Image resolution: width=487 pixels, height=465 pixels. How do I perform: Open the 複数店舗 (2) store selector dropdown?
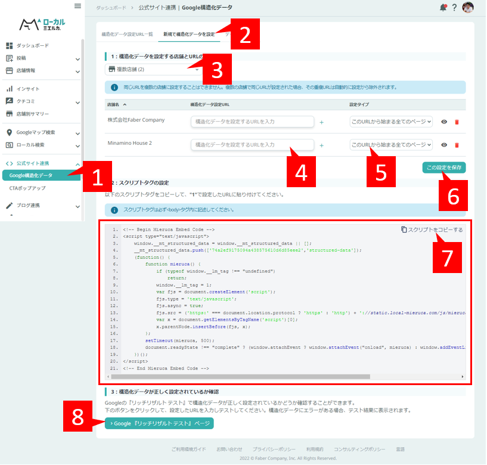coord(153,69)
